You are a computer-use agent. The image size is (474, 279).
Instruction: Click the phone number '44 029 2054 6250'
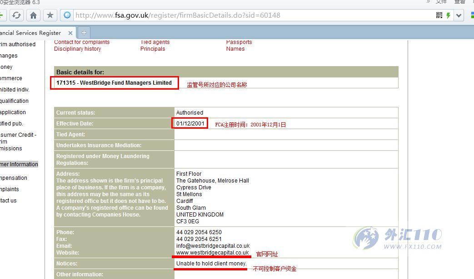click(x=199, y=232)
